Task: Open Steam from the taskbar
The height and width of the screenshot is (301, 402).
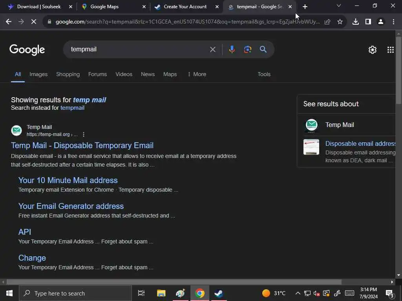Action: (x=219, y=293)
